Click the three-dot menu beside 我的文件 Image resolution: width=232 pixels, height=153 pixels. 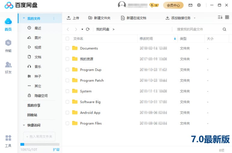click(x=54, y=18)
